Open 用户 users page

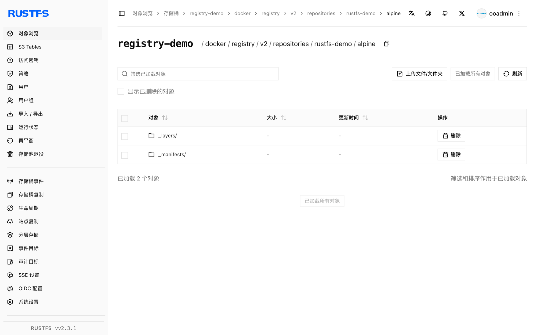point(53,87)
